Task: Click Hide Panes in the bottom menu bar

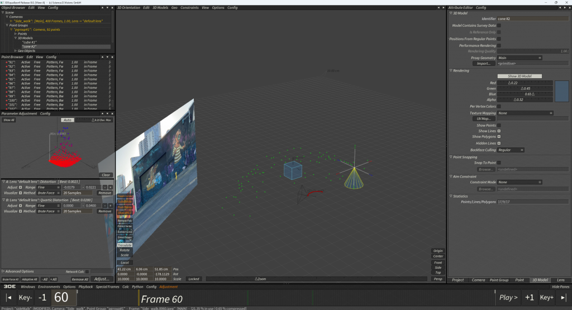Action: point(561,287)
